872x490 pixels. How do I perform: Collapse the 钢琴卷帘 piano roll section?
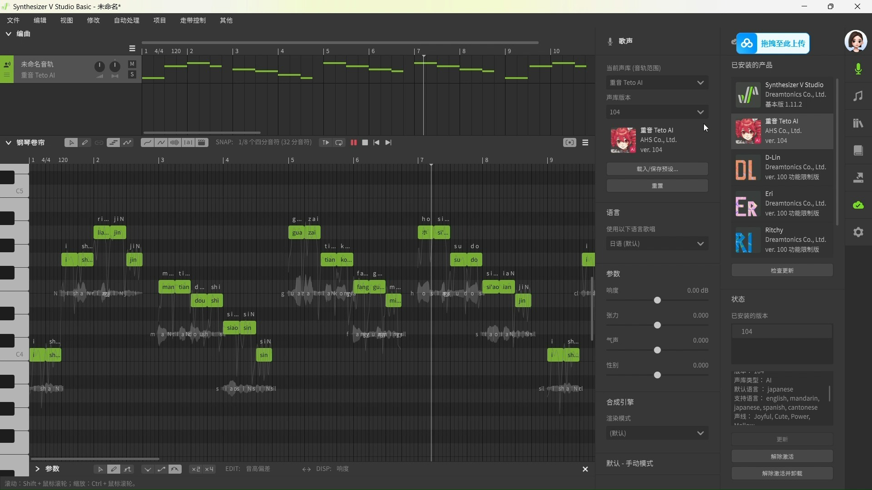pyautogui.click(x=8, y=142)
